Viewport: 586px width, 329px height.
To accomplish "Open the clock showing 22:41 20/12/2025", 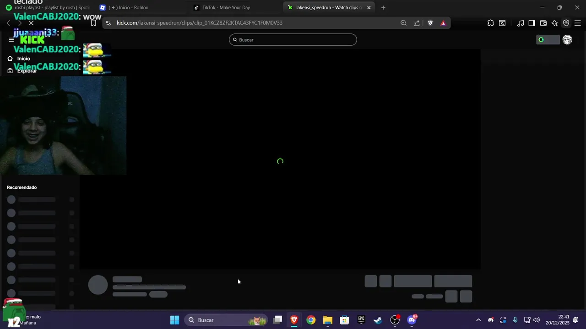I will [x=558, y=320].
